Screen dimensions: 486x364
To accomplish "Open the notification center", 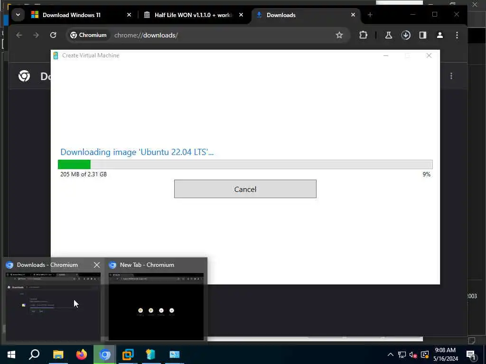I will 471,355.
